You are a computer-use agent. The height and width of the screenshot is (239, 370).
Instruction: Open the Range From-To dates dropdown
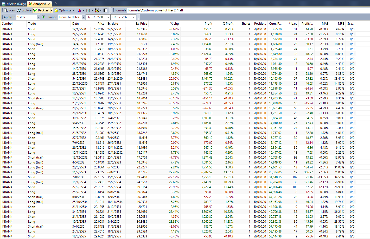83,17
